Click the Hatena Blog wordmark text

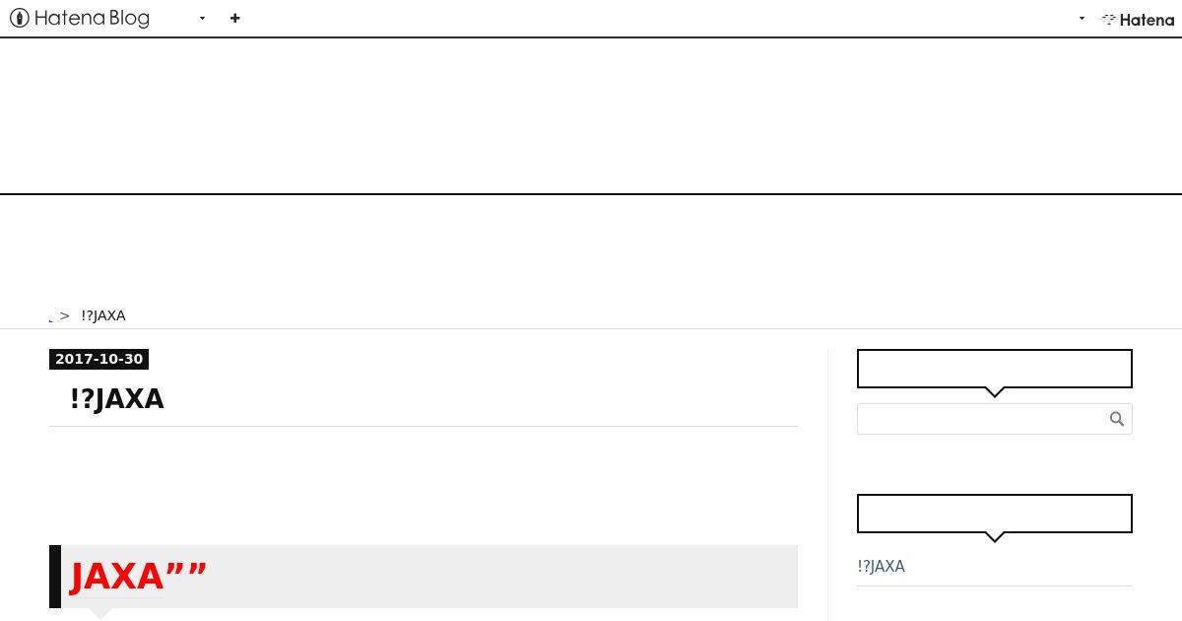[x=92, y=18]
